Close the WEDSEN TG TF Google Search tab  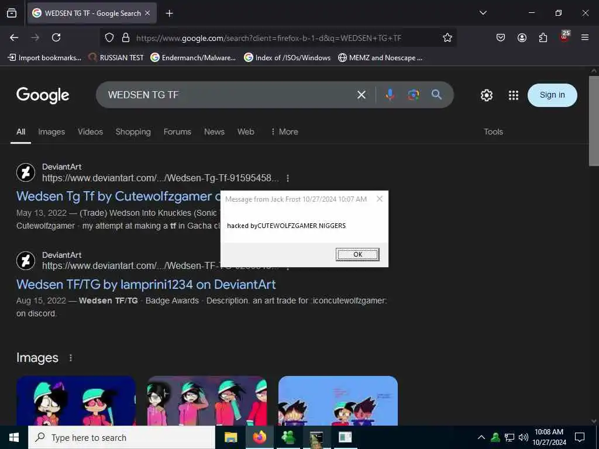tap(147, 13)
